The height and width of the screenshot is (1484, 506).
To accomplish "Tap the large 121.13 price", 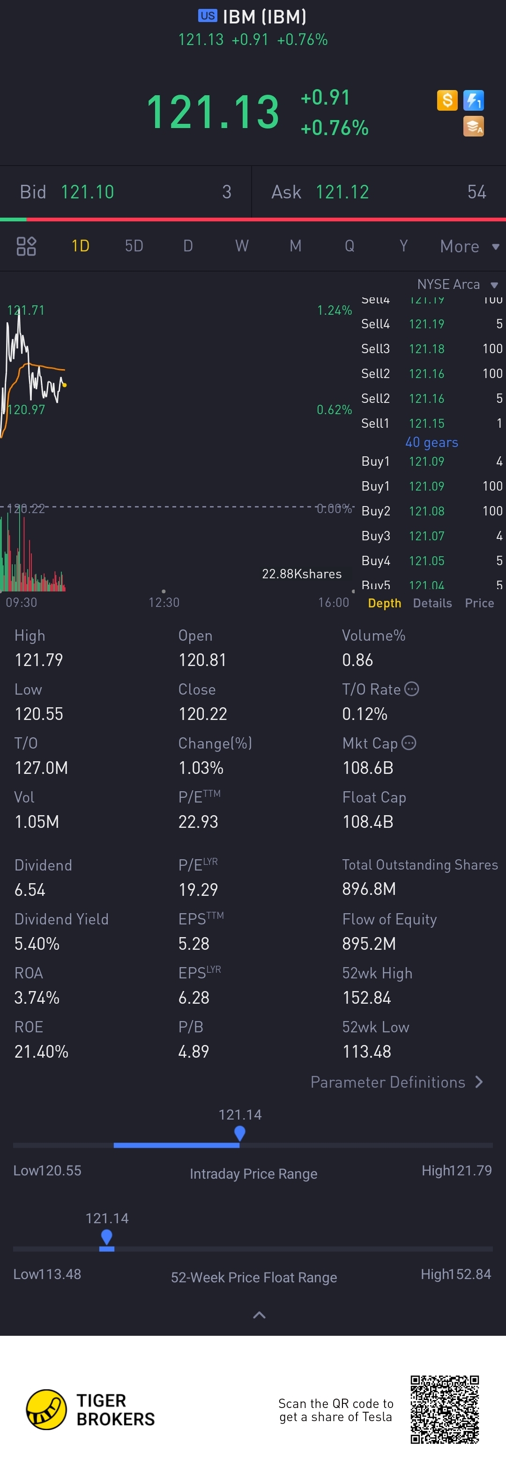I will click(213, 112).
